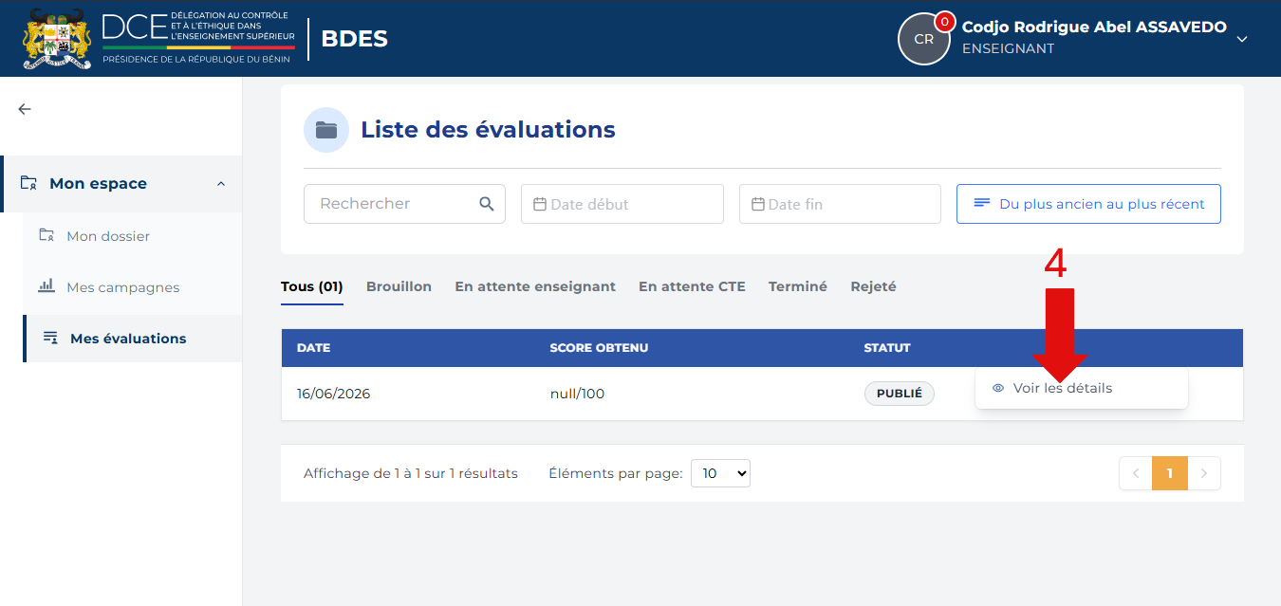Click the SCORE OBTENU column header

599,348
